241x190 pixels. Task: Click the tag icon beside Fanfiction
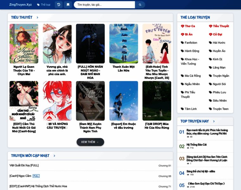coord(182,43)
